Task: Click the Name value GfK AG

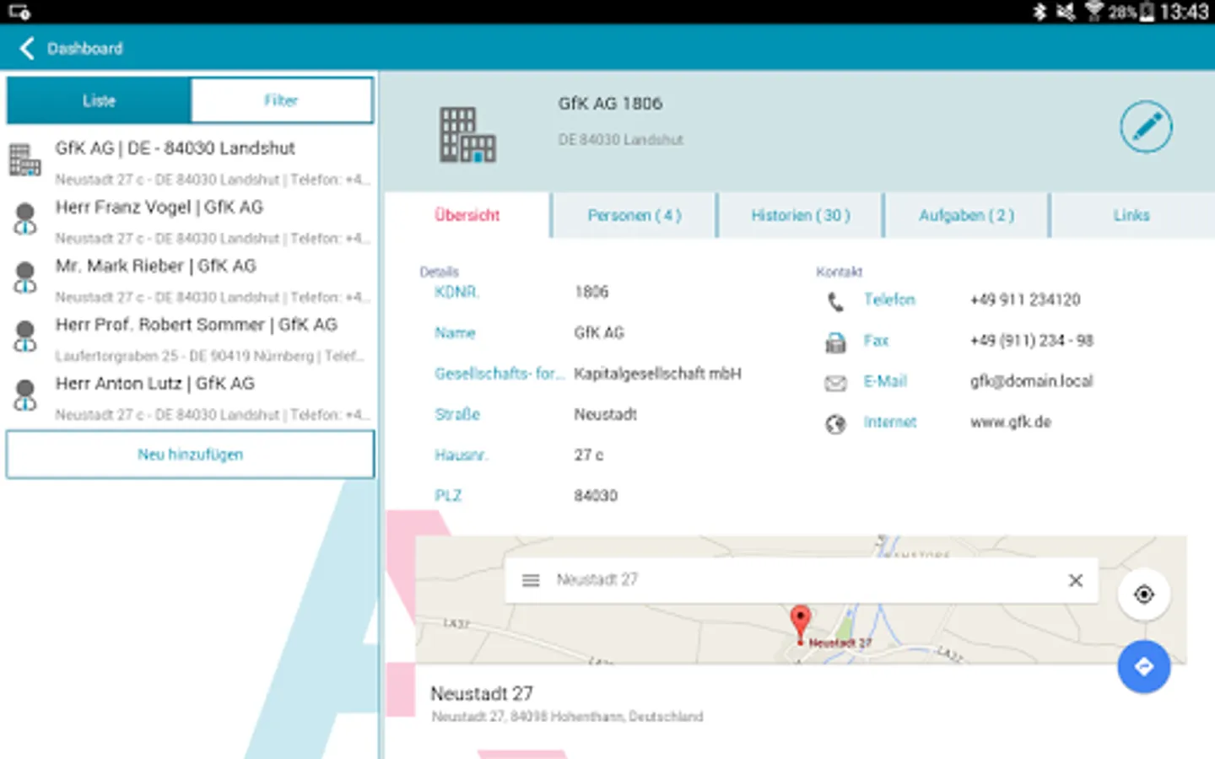Action: [599, 333]
